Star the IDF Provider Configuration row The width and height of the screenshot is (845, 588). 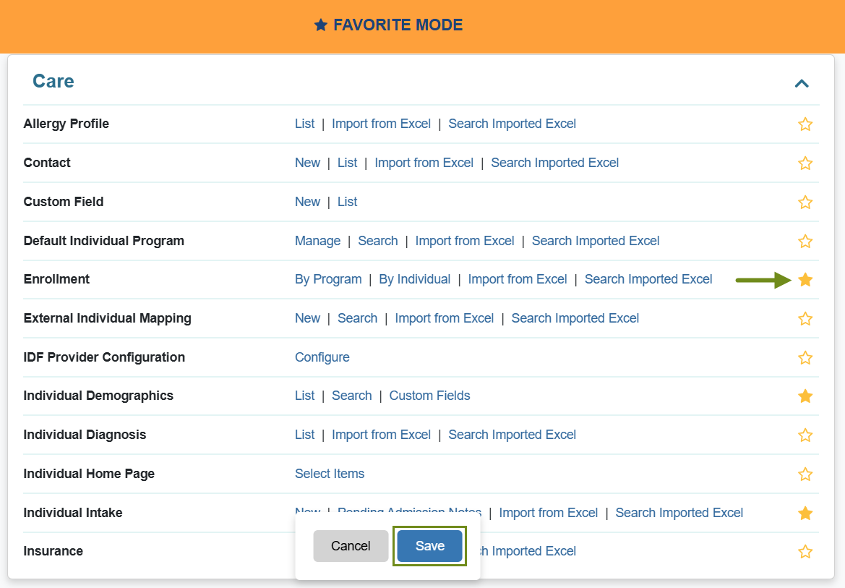click(805, 358)
